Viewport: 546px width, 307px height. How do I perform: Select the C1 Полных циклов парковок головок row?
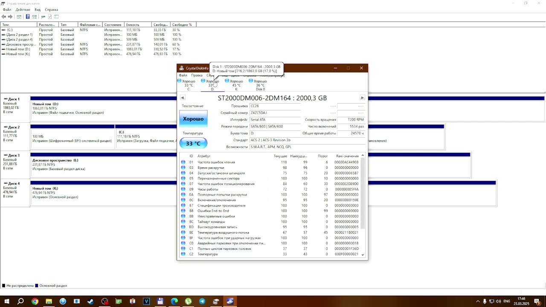(x=270, y=249)
